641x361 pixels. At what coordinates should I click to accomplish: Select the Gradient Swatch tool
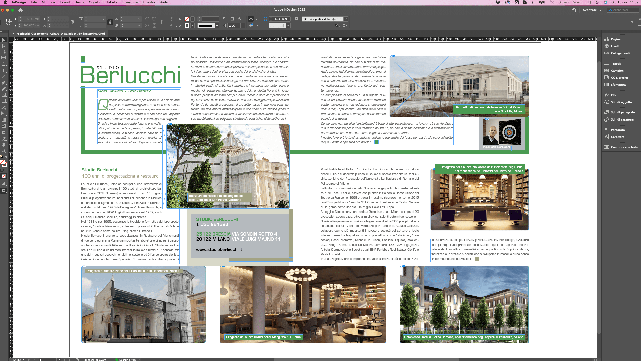(4, 120)
